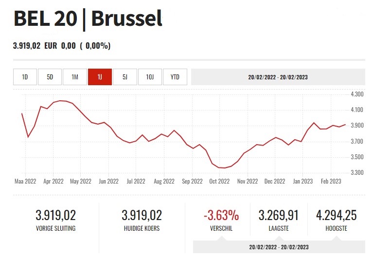This screenshot has height=259, width=374.
Task: Click the BEL 20 | Brussel heading
Action: pyautogui.click(x=88, y=19)
